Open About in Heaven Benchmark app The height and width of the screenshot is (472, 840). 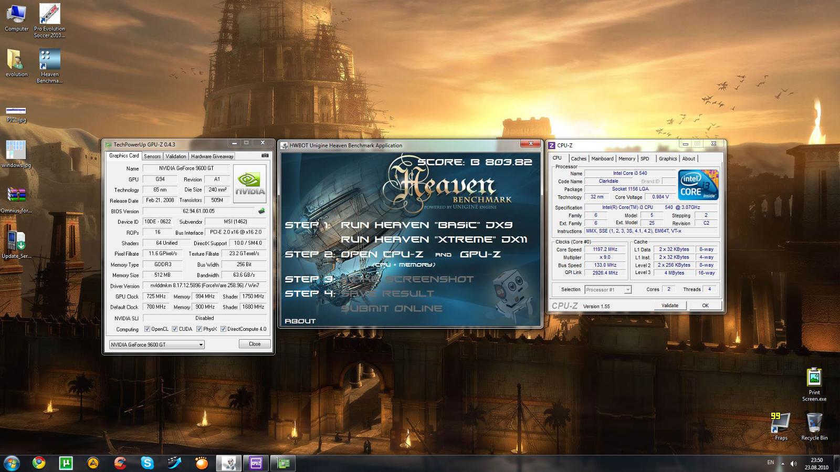tap(300, 321)
